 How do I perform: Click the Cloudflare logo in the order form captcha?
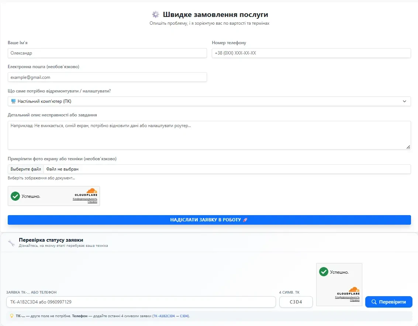click(86, 192)
